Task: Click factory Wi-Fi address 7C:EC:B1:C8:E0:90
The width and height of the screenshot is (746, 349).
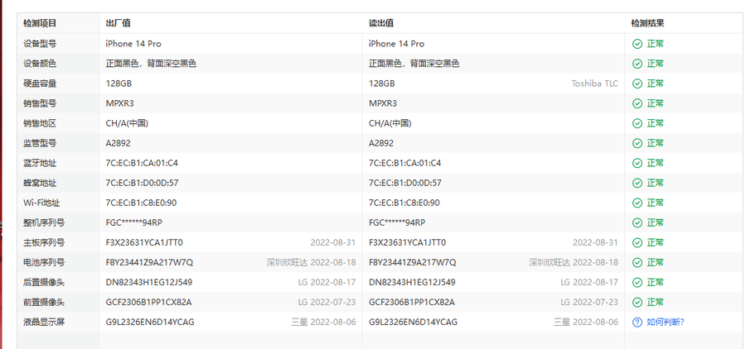Action: click(141, 203)
